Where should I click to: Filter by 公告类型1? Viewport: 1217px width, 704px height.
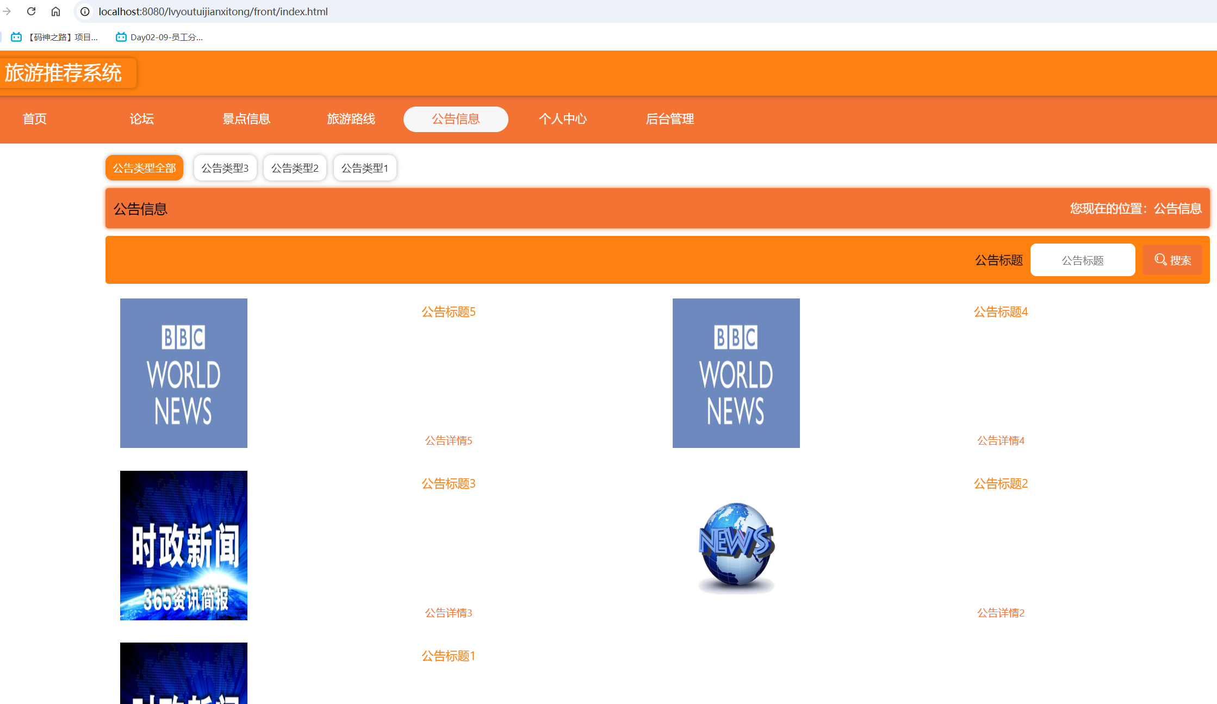[x=364, y=168]
